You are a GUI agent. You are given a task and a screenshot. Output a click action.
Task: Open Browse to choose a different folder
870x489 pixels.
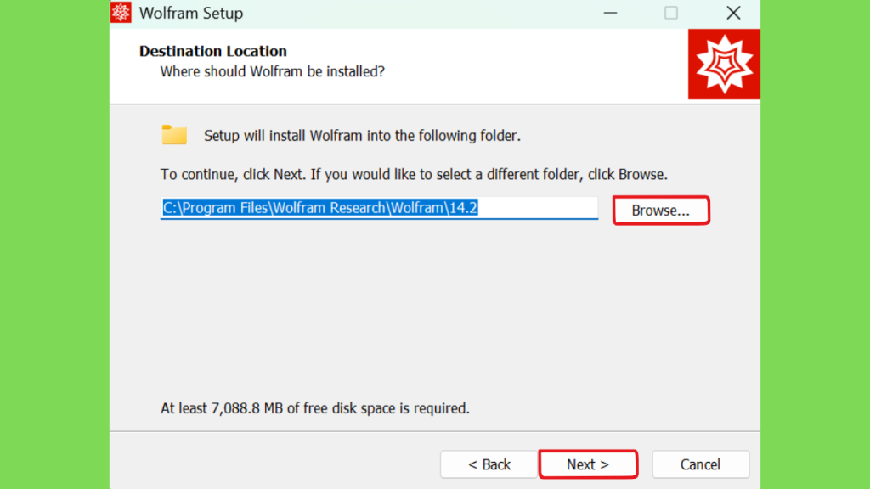point(661,211)
